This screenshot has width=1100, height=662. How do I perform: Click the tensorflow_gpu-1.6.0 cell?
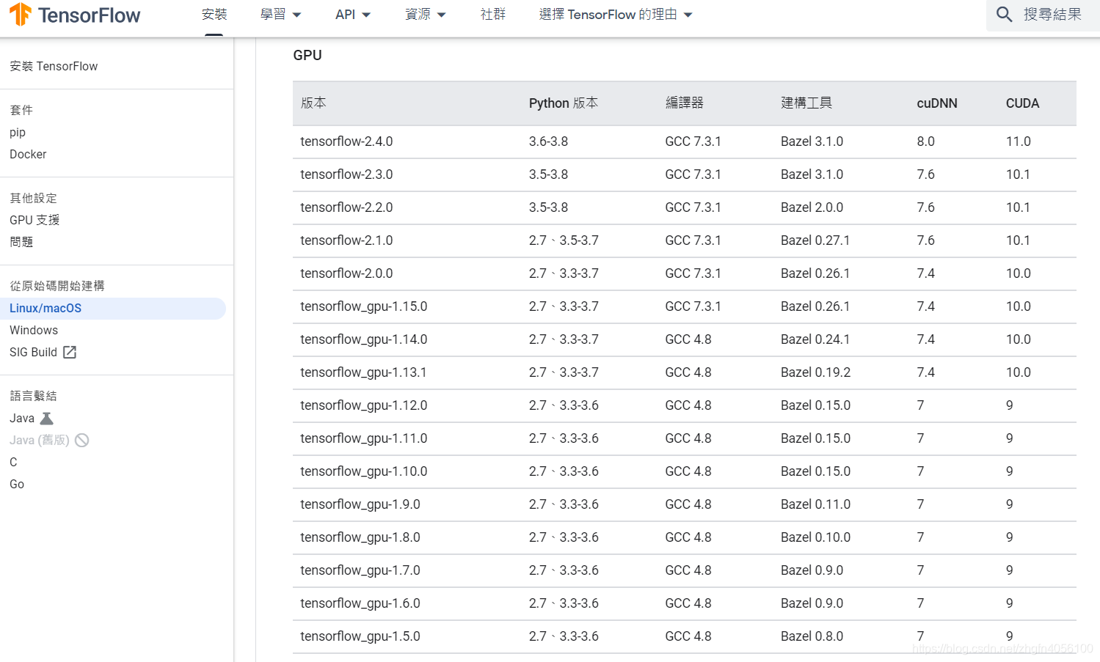point(360,603)
